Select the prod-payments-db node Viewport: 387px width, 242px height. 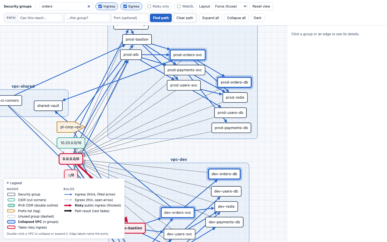[x=231, y=128]
